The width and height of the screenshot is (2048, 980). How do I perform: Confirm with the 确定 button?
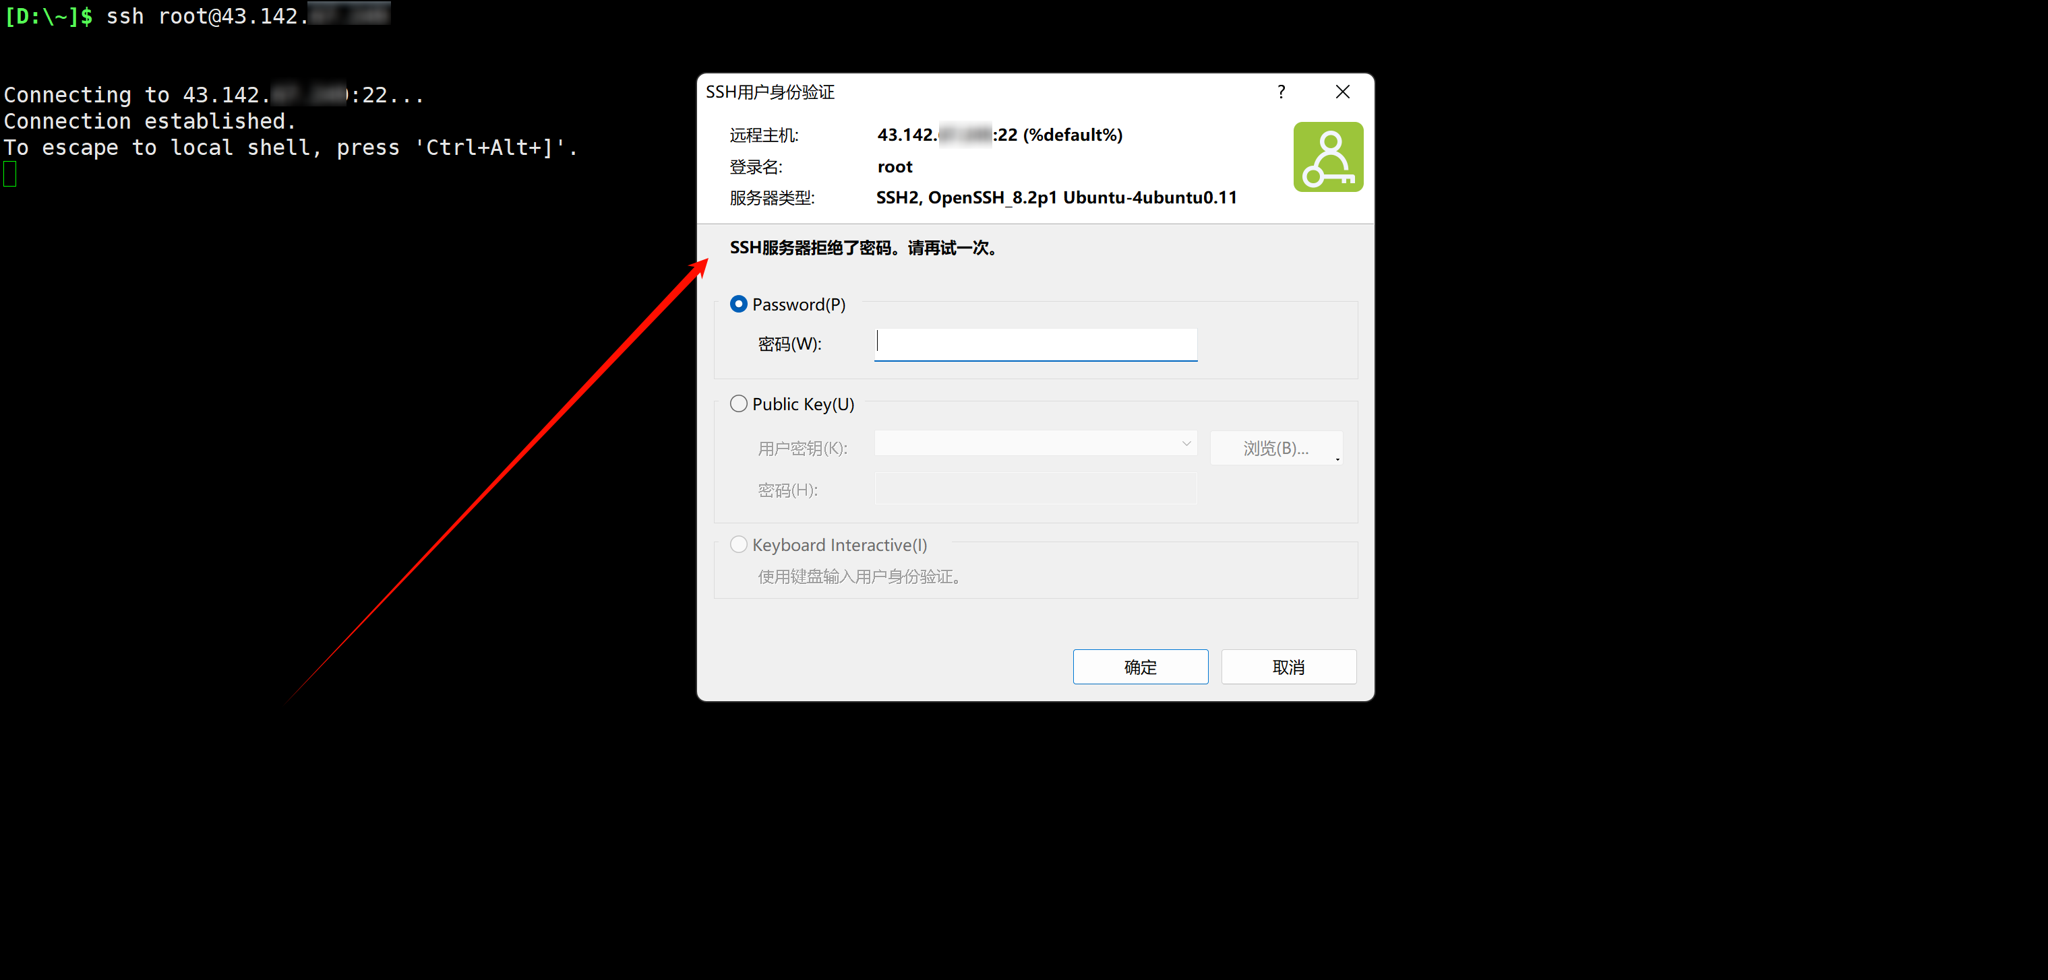pyautogui.click(x=1140, y=667)
